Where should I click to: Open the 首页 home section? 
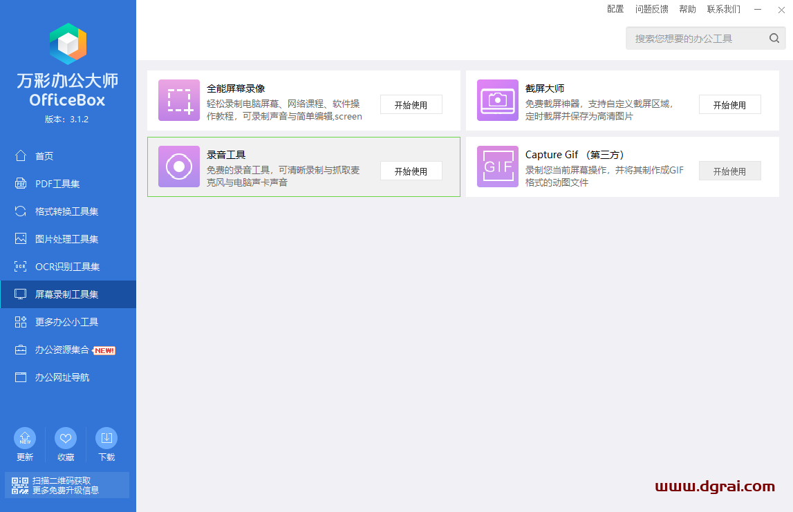(x=68, y=155)
